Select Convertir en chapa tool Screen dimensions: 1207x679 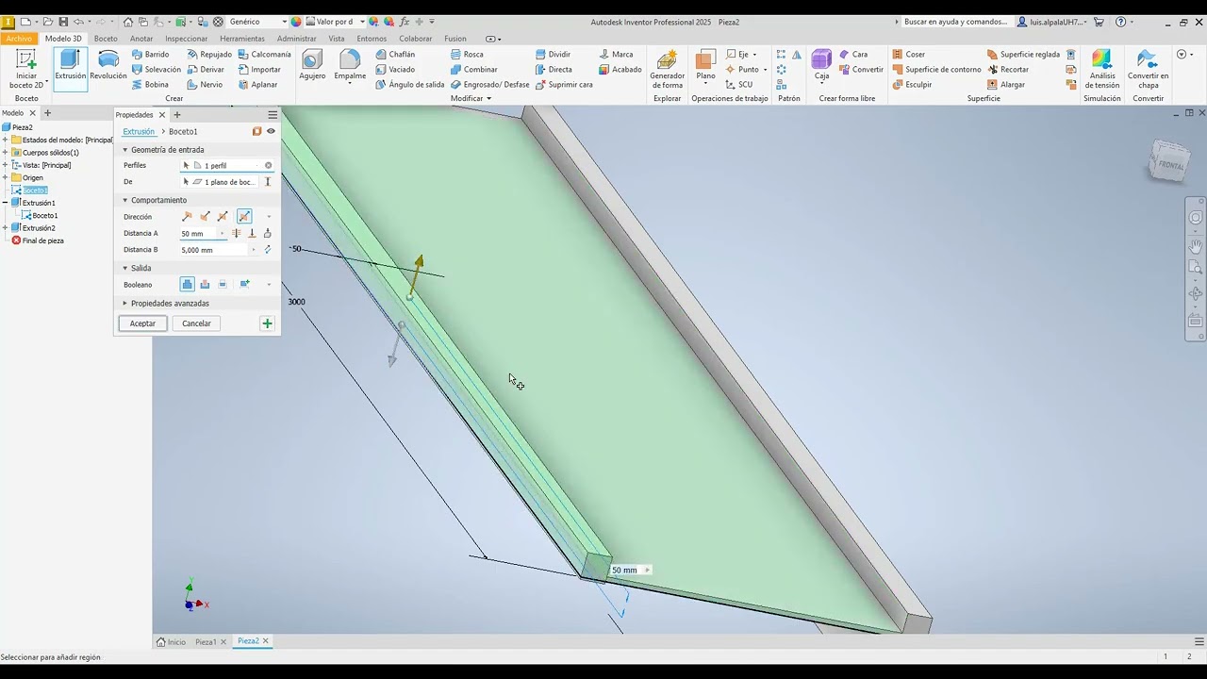[x=1148, y=70]
